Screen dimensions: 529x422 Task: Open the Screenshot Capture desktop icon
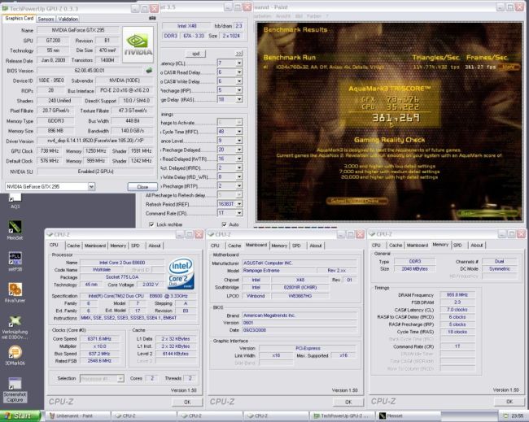coord(15,389)
